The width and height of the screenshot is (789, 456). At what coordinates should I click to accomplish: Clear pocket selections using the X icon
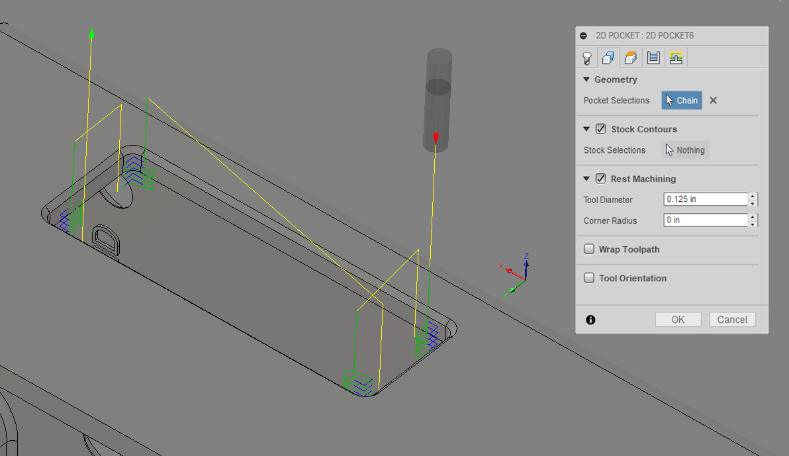click(713, 100)
